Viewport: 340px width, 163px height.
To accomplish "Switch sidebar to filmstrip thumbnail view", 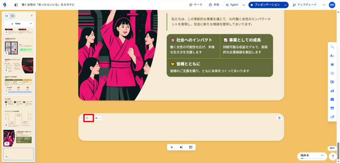I will 7,16.
